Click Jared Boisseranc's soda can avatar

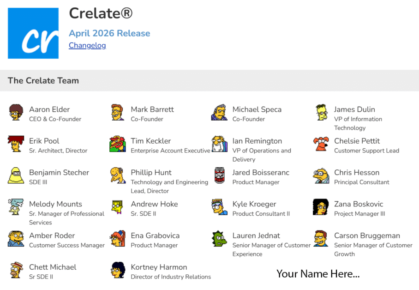(219, 175)
